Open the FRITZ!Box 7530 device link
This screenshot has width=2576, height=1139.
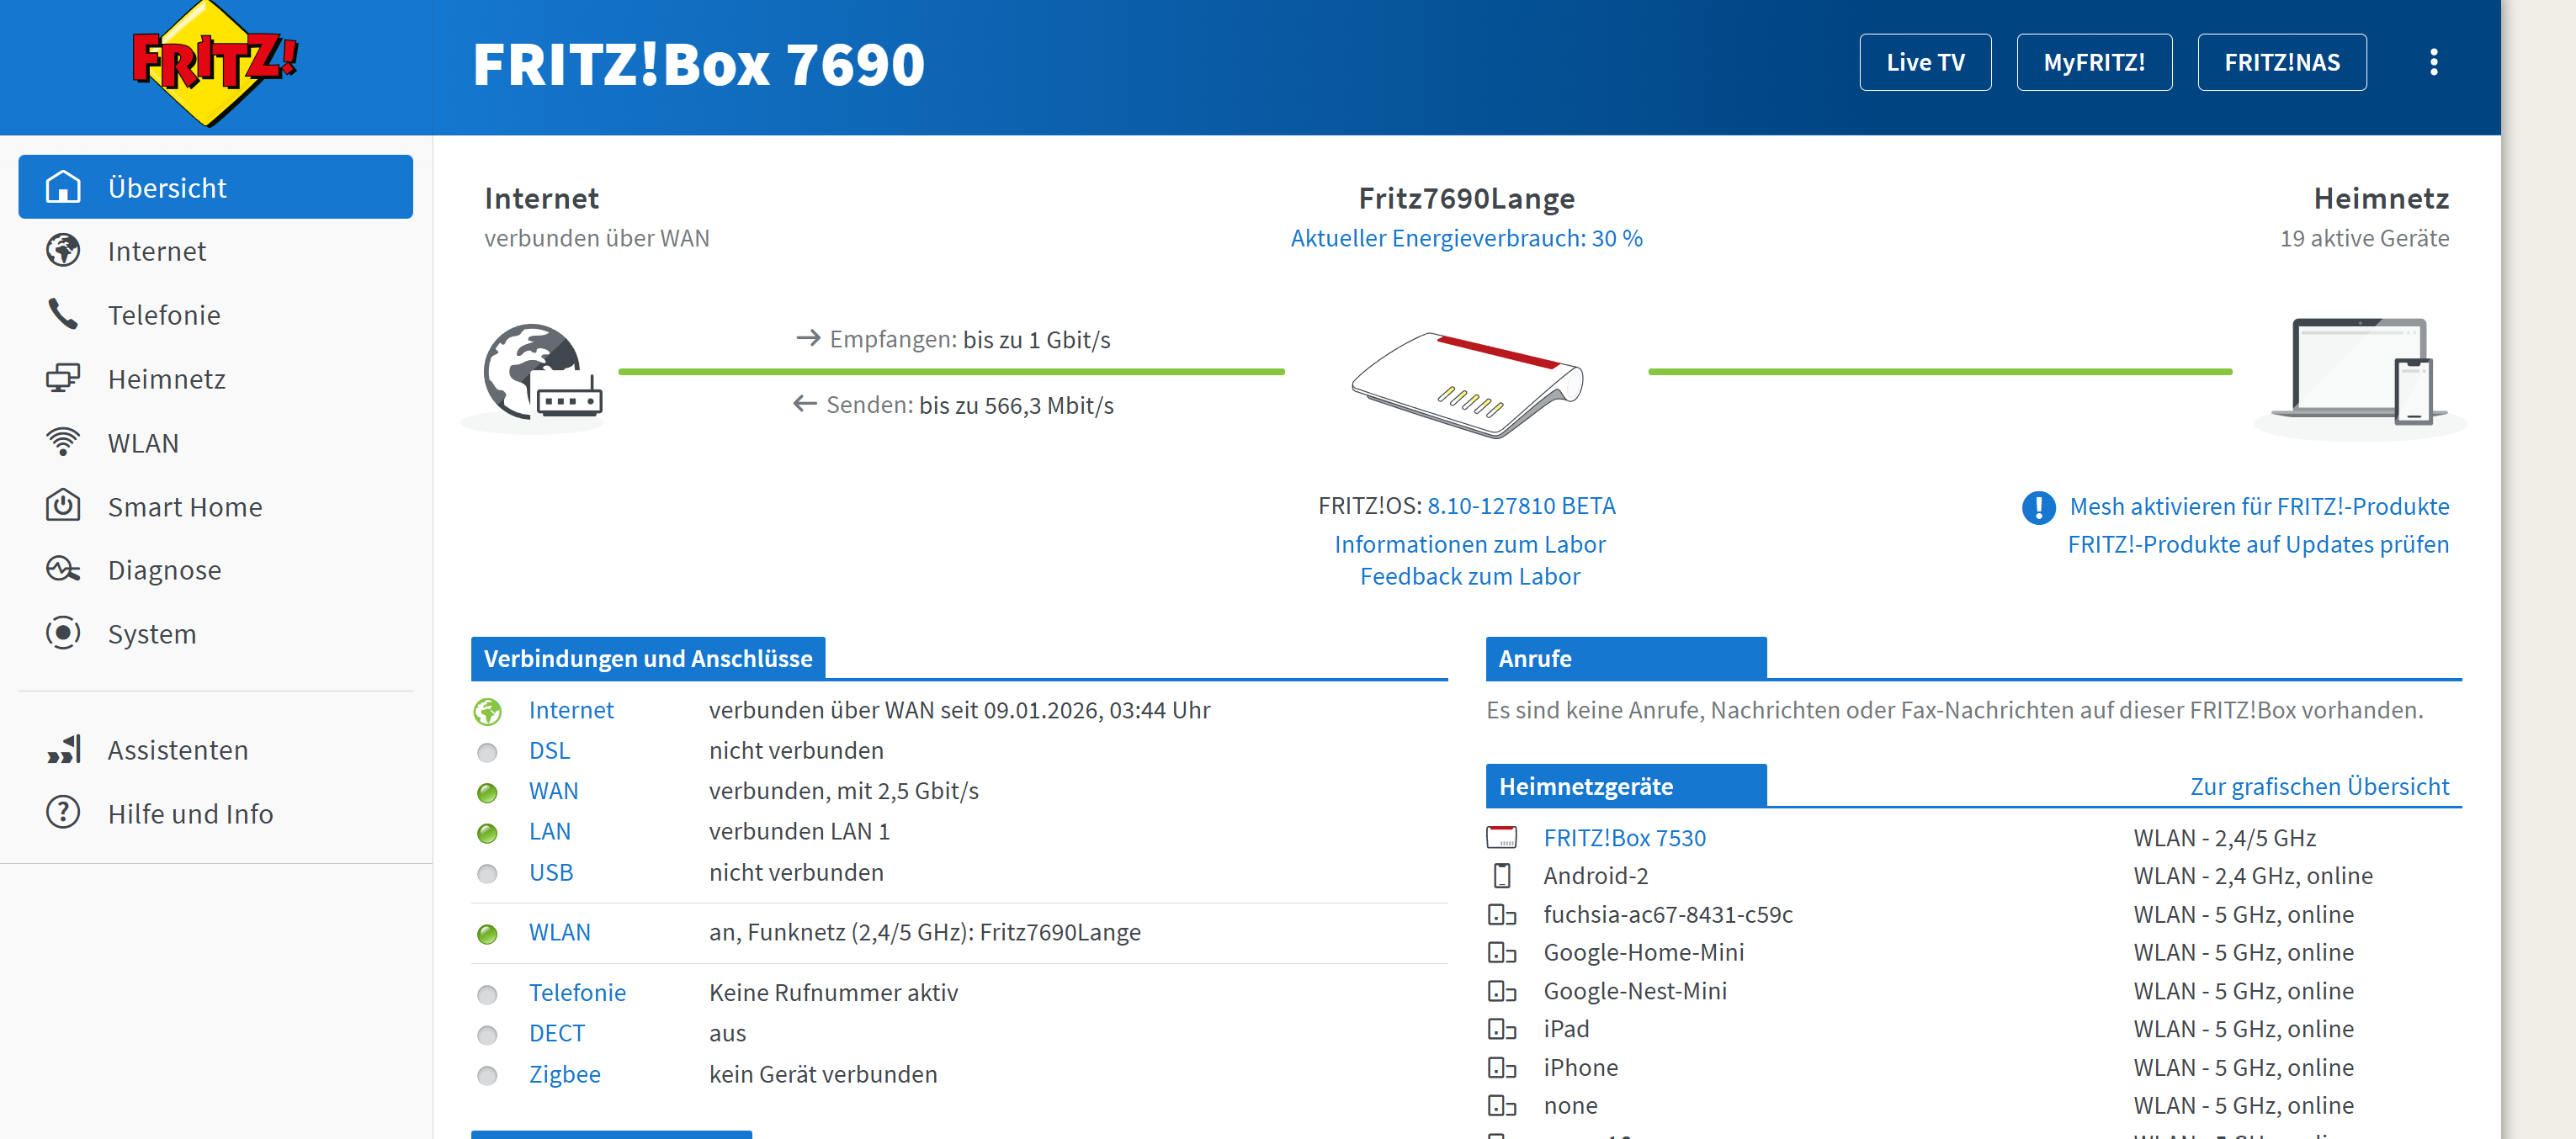pyautogui.click(x=1624, y=838)
